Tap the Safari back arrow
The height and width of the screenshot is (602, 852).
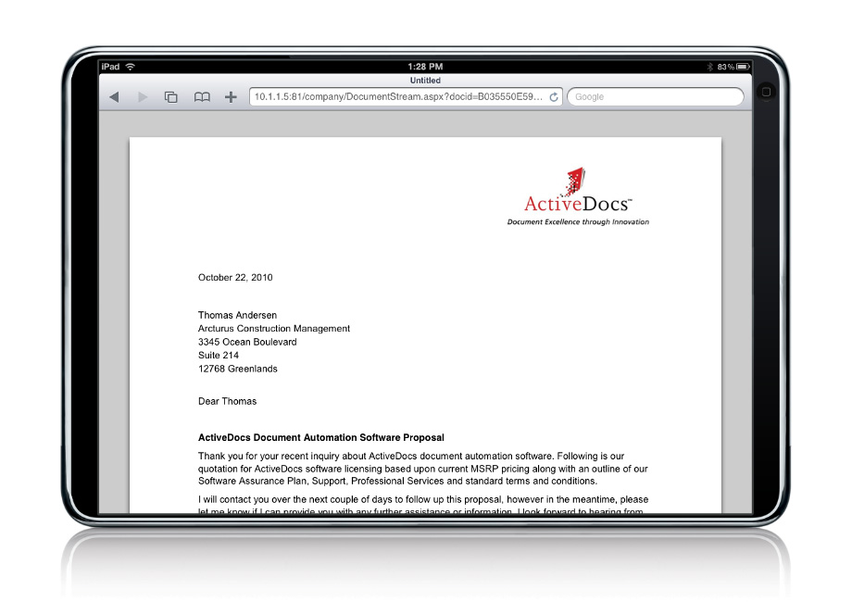pos(114,97)
